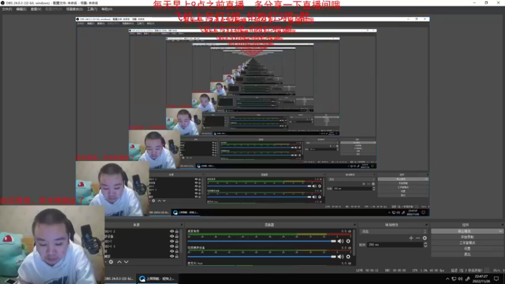505x284 pixels.
Task: Adjust the 桌面音频 volume slider
Action: 262,241
